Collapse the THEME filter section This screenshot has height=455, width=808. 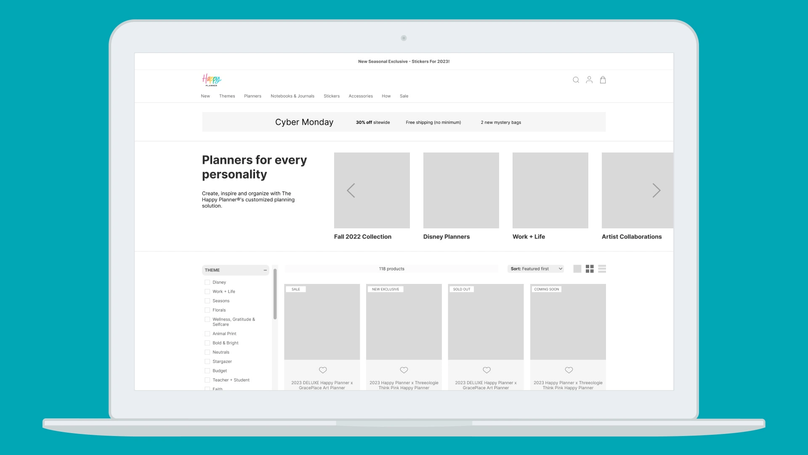click(x=265, y=270)
